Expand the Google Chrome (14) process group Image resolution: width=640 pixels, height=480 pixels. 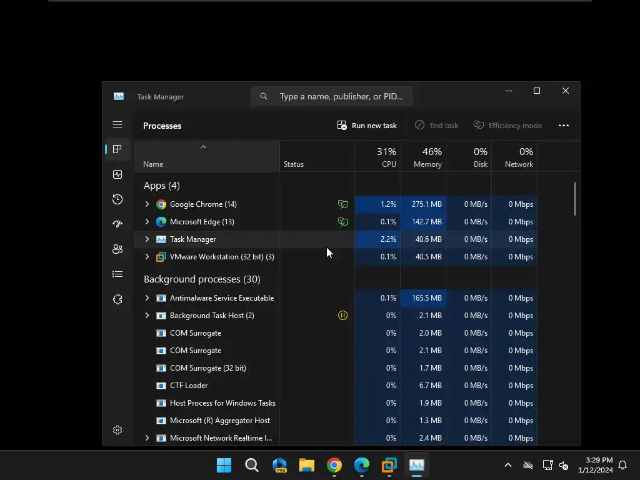coord(147,204)
